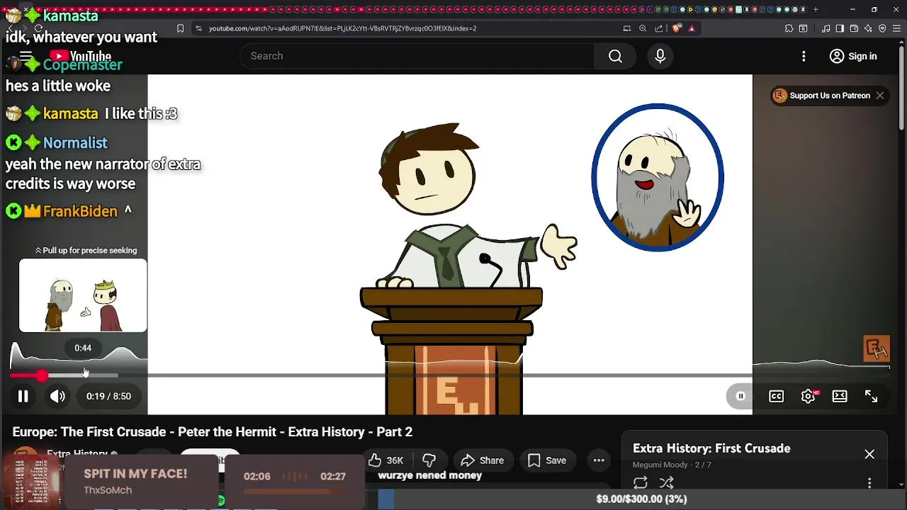
Task: Open YouTube settings three-dot menu
Action: click(x=804, y=56)
